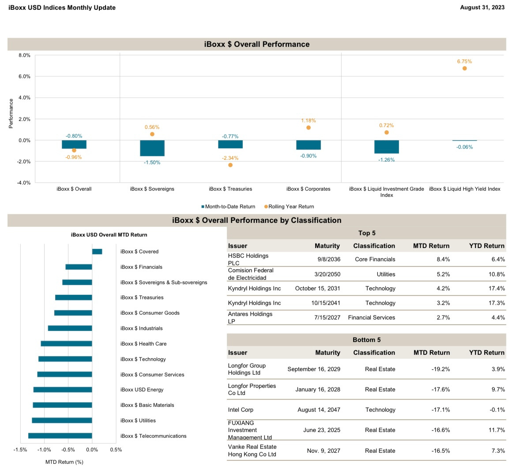This screenshot has width=516, height=469.
Task: Click the maturity 'June 23, 2025'
Action: coord(321,430)
